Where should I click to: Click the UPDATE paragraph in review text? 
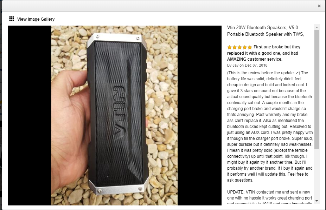pyautogui.click(x=269, y=197)
